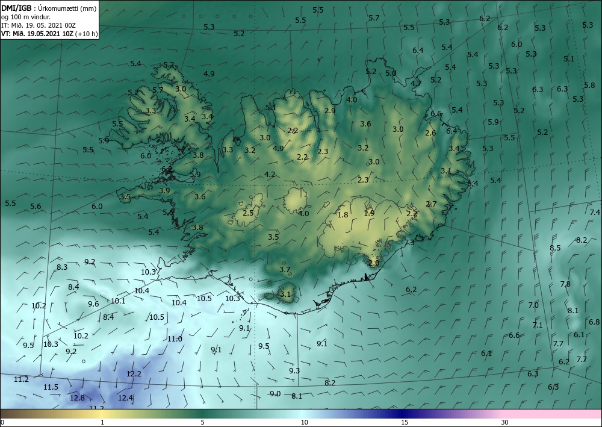602x427 pixels.
Task: Click the 1.8 value on the glacier
Action: [x=343, y=214]
